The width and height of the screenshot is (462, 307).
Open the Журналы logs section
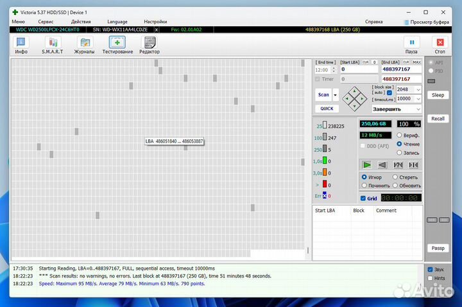pyautogui.click(x=84, y=44)
